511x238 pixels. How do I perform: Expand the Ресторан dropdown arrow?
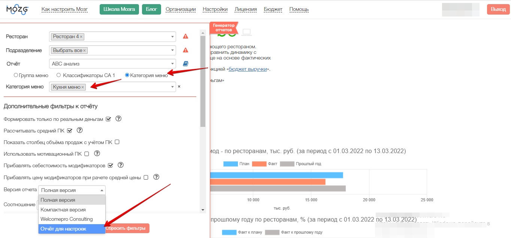(172, 37)
